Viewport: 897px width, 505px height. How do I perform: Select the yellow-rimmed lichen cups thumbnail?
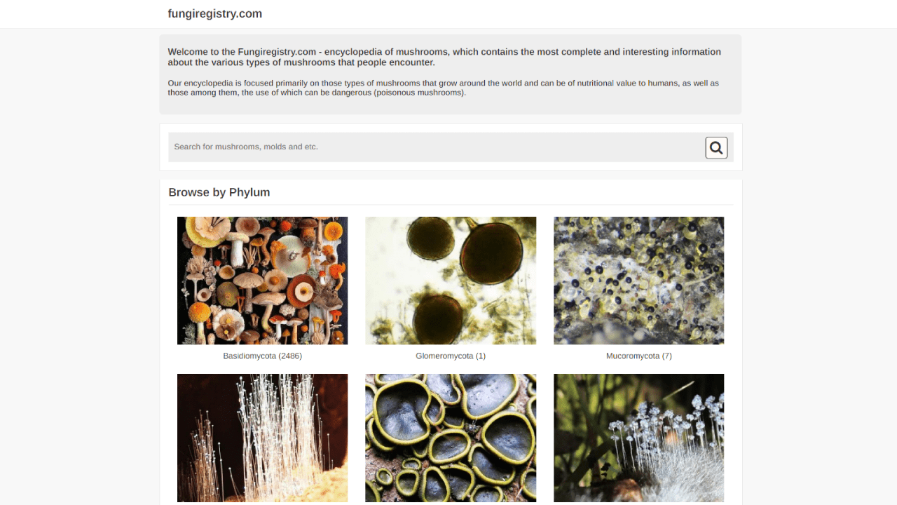451,438
